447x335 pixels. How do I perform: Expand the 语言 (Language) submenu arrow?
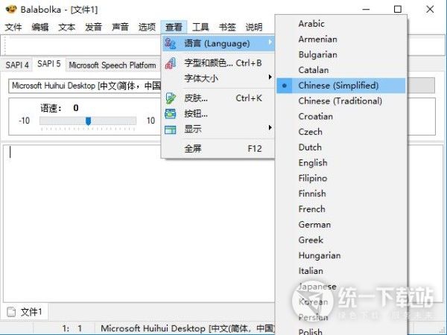pyautogui.click(x=270, y=42)
